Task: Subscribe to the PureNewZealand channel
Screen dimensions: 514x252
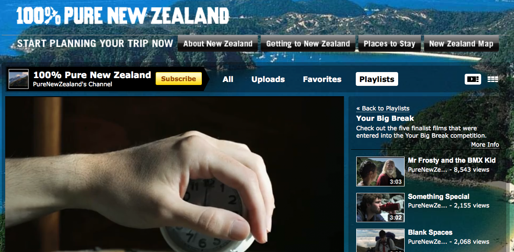Action: pos(179,79)
